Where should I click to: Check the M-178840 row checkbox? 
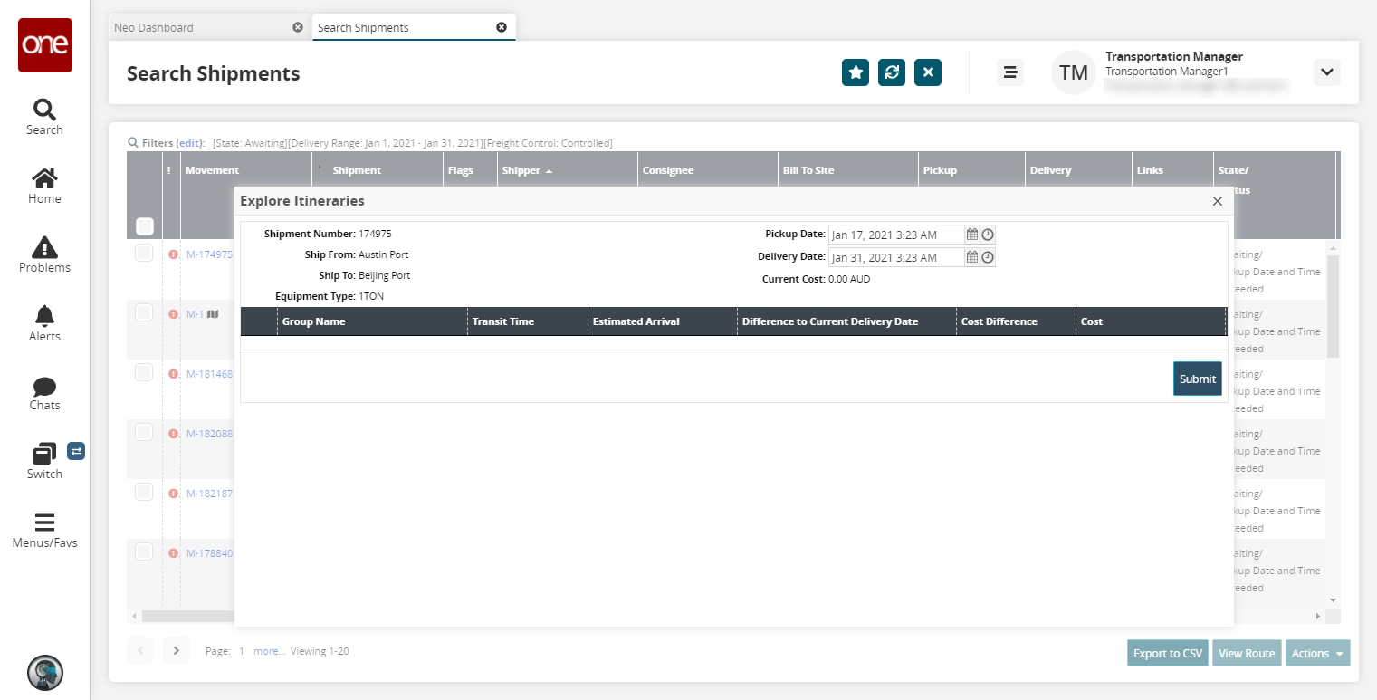[144, 551]
